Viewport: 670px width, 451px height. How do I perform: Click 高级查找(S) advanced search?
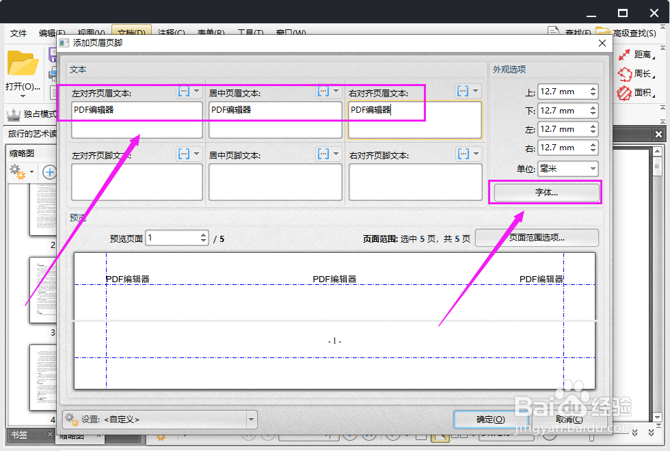coord(634,33)
